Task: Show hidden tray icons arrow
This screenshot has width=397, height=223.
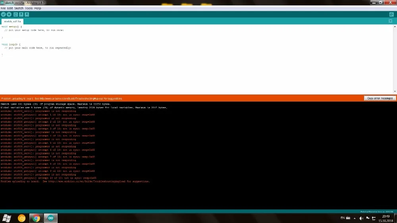Action: coord(355,218)
